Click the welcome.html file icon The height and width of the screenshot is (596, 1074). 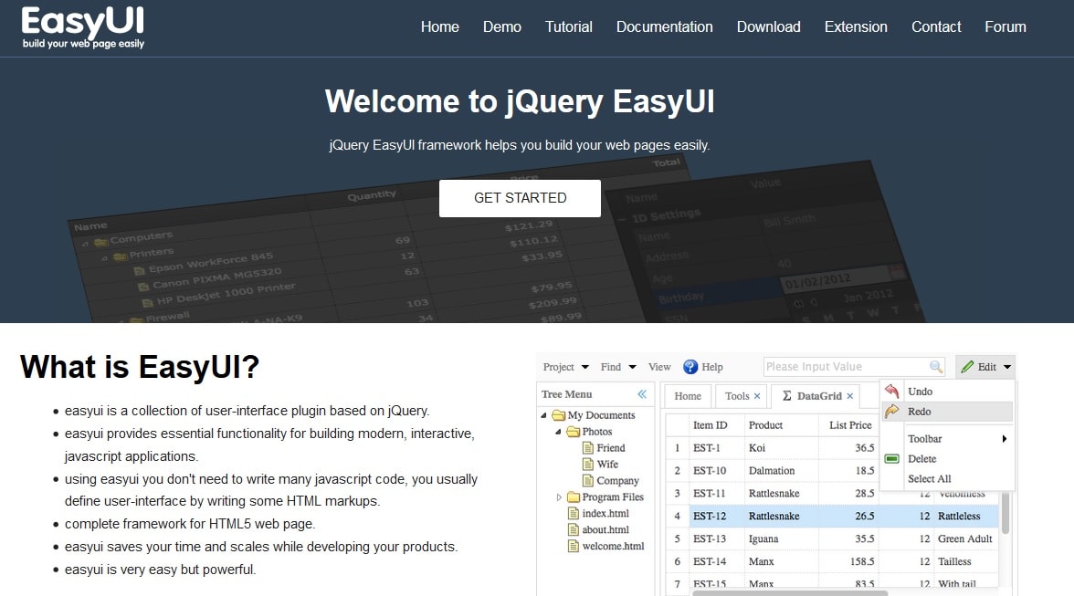(x=574, y=547)
